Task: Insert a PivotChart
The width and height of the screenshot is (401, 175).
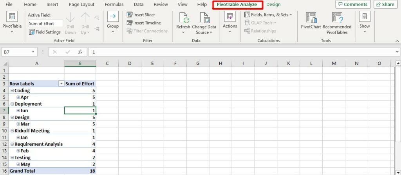Action: click(x=311, y=21)
